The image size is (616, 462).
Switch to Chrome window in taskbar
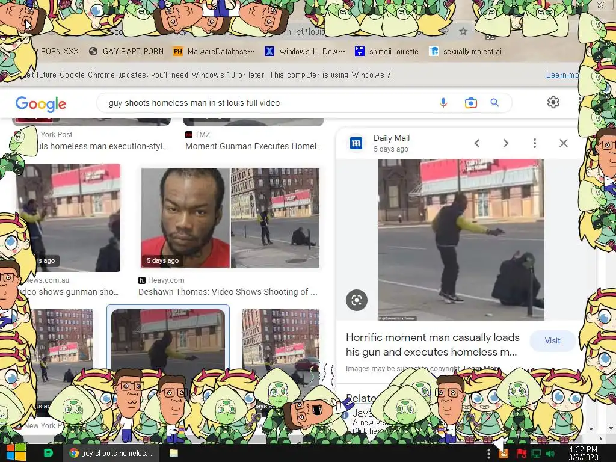click(111, 453)
